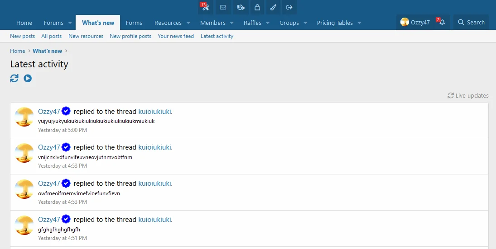The image size is (496, 249).
Task: Expand the Forums dropdown arrow
Action: (x=70, y=23)
